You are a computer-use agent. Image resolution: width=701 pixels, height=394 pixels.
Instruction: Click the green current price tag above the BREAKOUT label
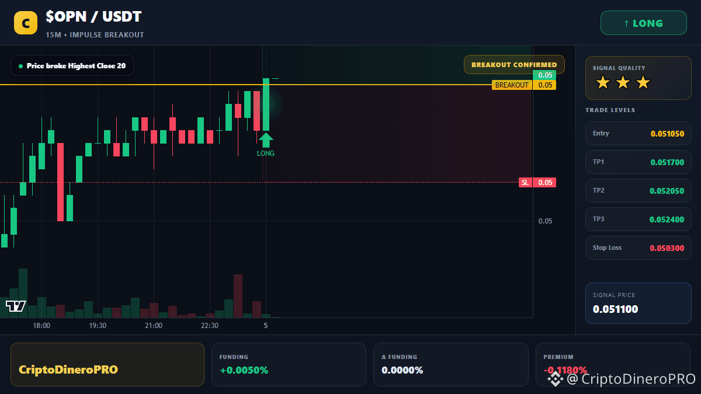click(x=544, y=75)
